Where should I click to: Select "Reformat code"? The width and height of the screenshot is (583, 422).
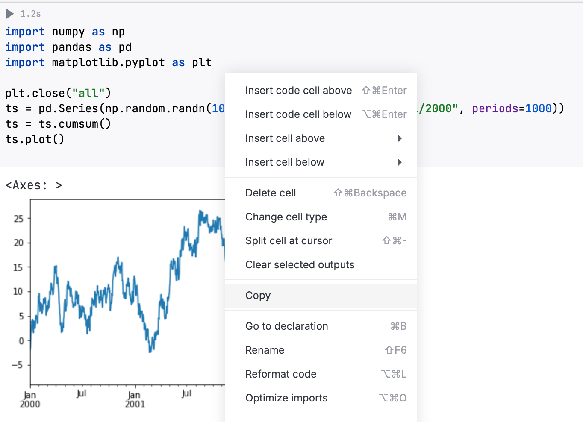point(281,374)
